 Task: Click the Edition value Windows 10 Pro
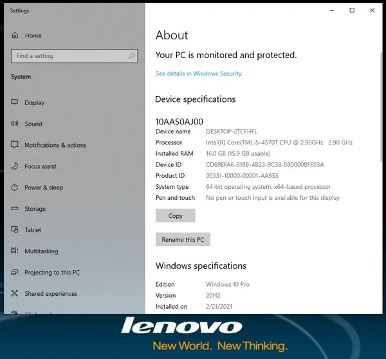click(x=228, y=284)
